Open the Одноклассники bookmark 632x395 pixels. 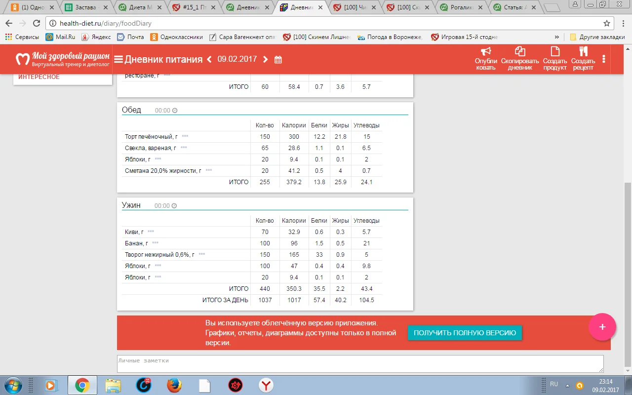tap(177, 37)
